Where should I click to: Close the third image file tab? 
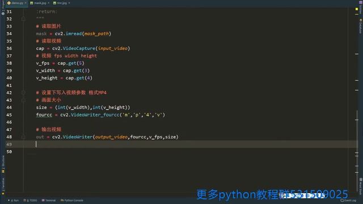[x=69, y=3]
